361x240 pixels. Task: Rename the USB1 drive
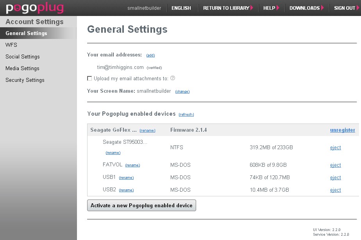(x=127, y=178)
